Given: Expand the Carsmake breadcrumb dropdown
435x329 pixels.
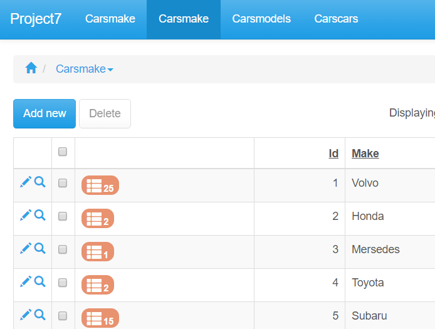Looking at the screenshot, I should 85,69.
